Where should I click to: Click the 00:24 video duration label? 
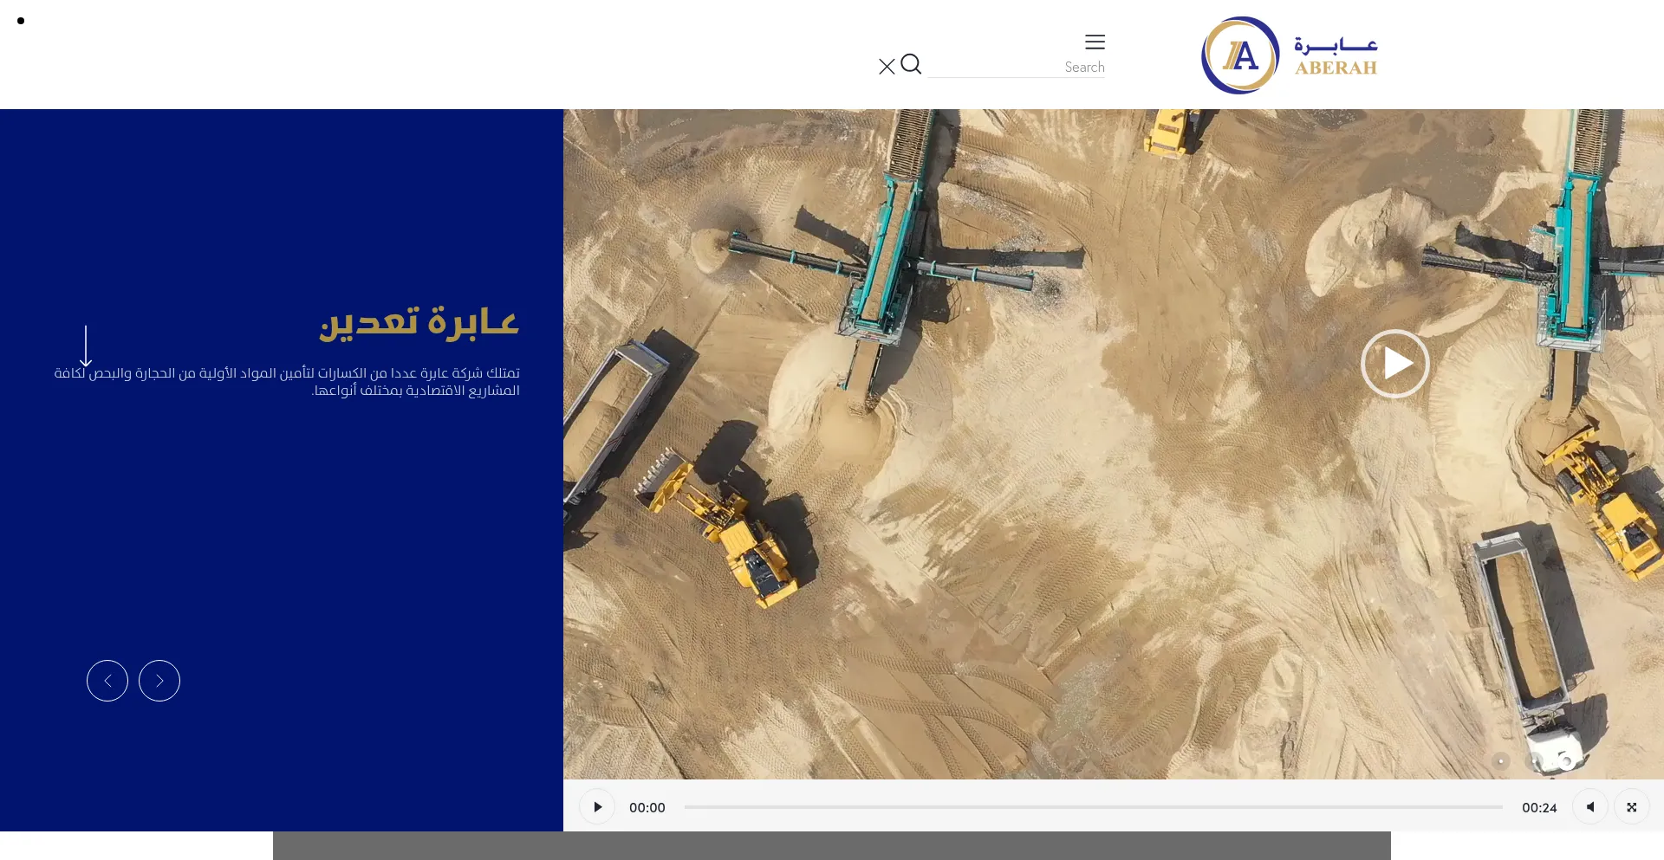(x=1539, y=807)
